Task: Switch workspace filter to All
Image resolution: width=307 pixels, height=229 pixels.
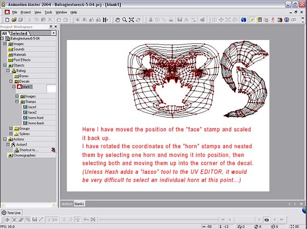Action: (x=5, y=33)
